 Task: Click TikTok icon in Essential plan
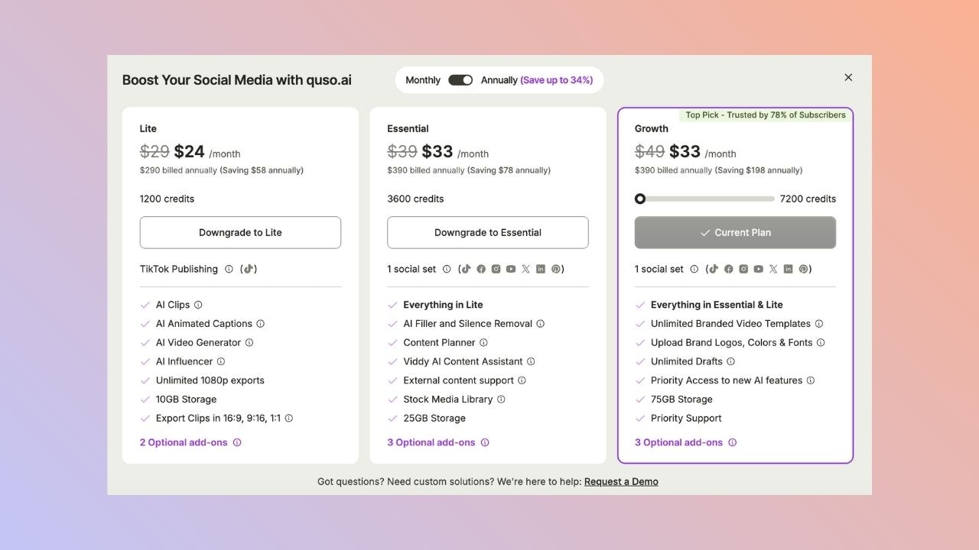pyautogui.click(x=466, y=269)
